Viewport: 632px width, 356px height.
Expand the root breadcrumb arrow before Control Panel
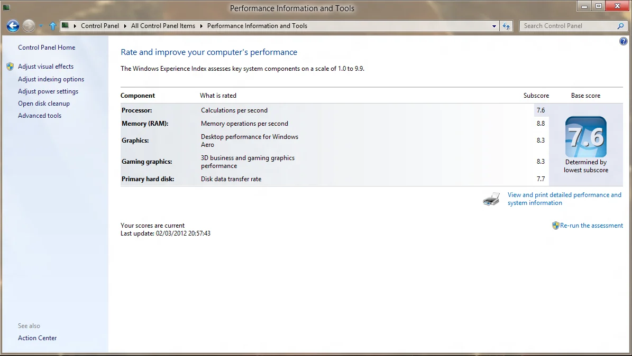(x=75, y=26)
